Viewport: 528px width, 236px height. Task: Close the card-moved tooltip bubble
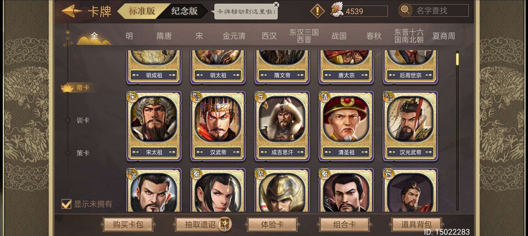coord(276,5)
